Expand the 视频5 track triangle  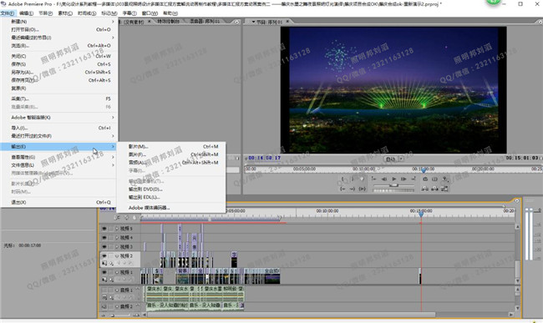(117, 229)
